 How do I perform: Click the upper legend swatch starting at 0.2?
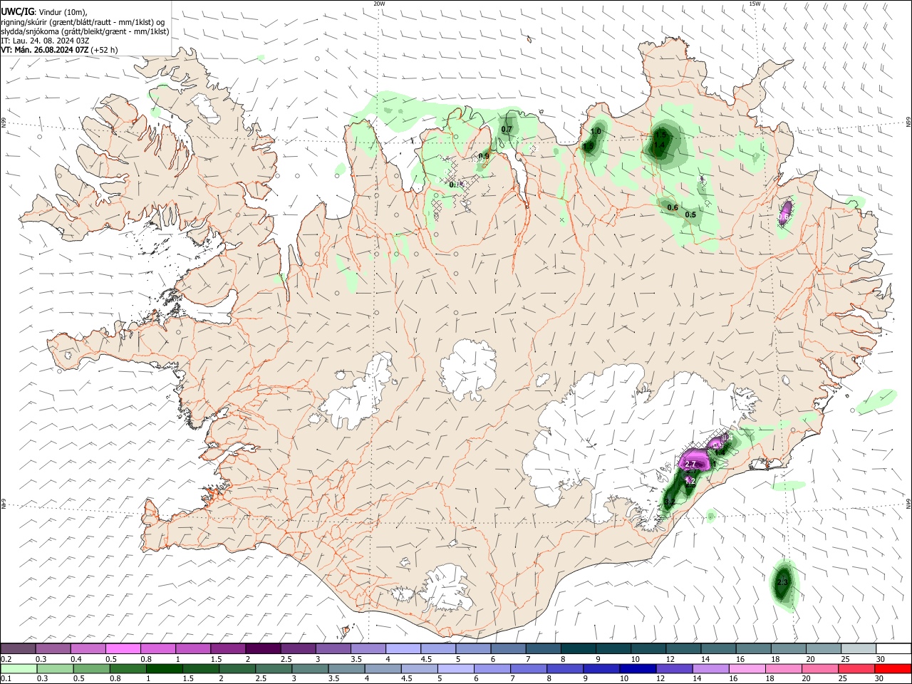[18, 649]
